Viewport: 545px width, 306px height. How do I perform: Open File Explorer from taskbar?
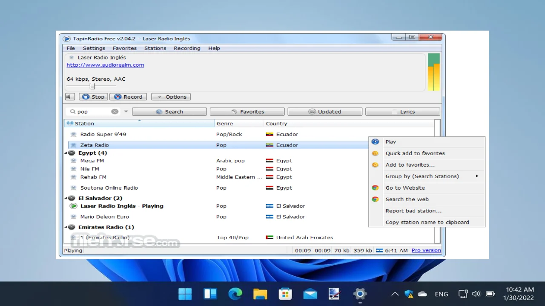click(260, 294)
